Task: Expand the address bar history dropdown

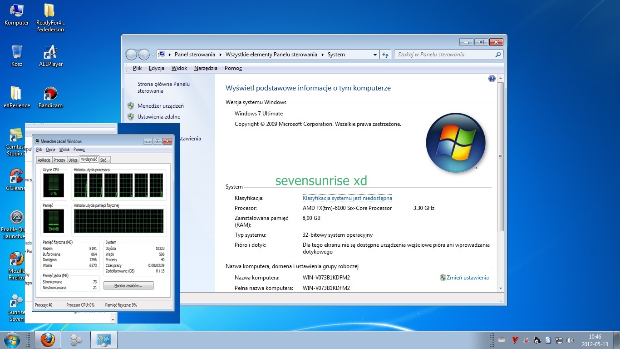Action: tap(375, 55)
